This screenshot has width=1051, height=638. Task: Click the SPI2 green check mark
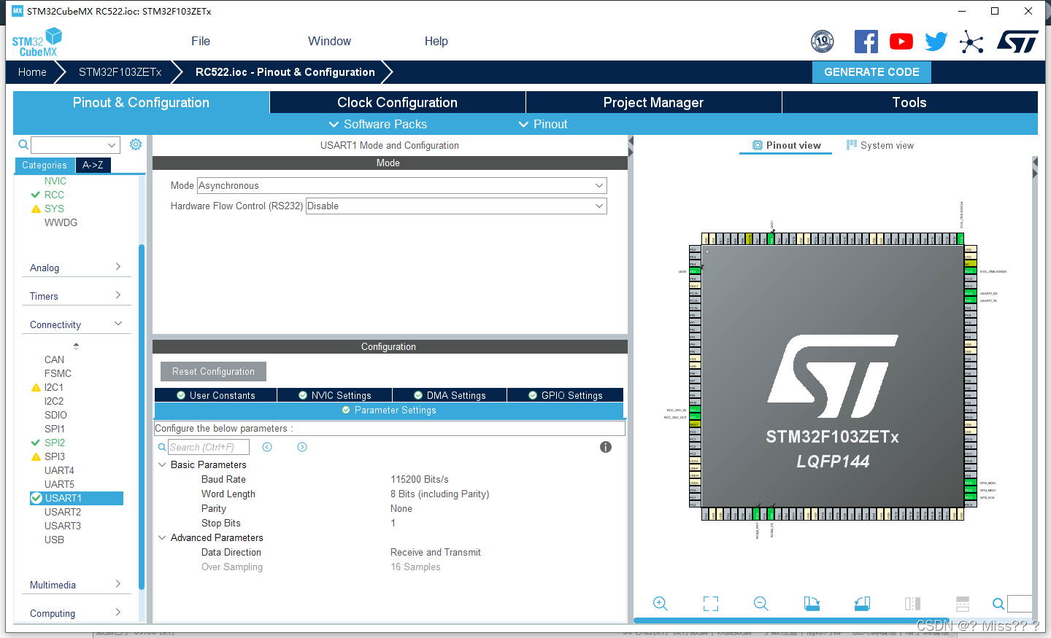35,443
